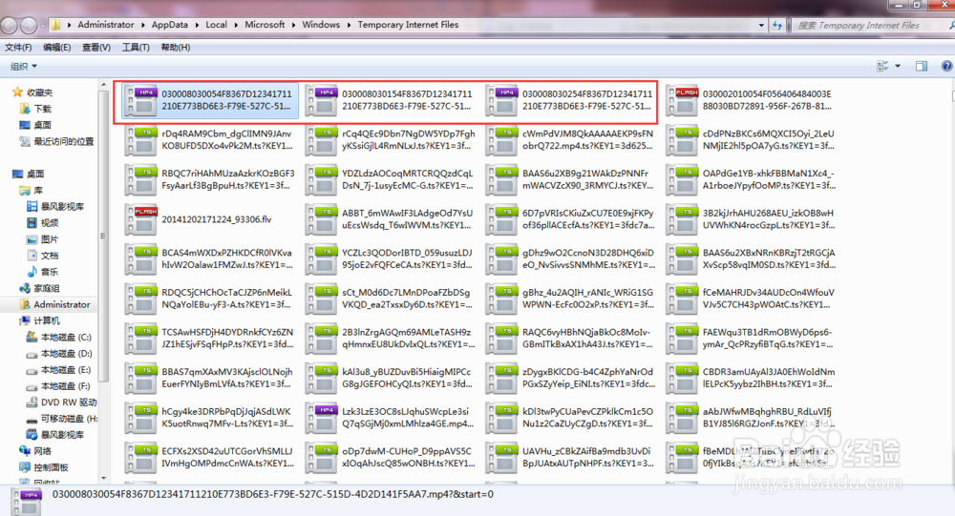The height and width of the screenshot is (516, 955).
Task: Open the address bar history dropdown
Action: coord(761,25)
